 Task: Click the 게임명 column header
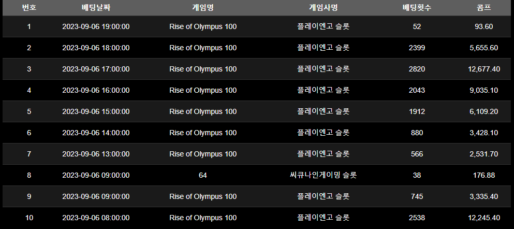point(203,8)
